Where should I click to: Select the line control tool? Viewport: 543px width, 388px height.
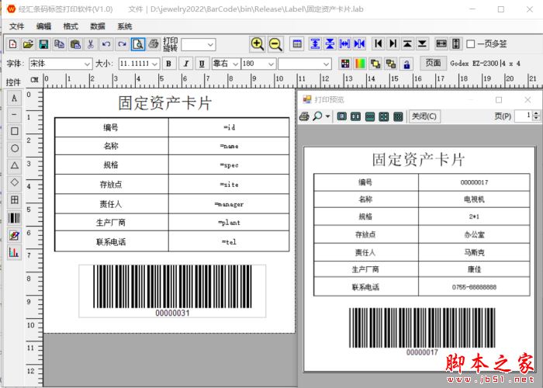[14, 115]
